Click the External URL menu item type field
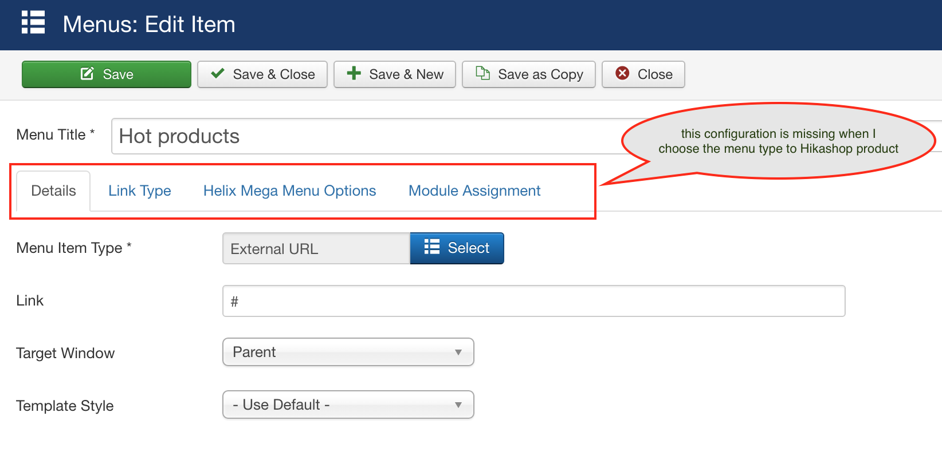 [x=316, y=249]
